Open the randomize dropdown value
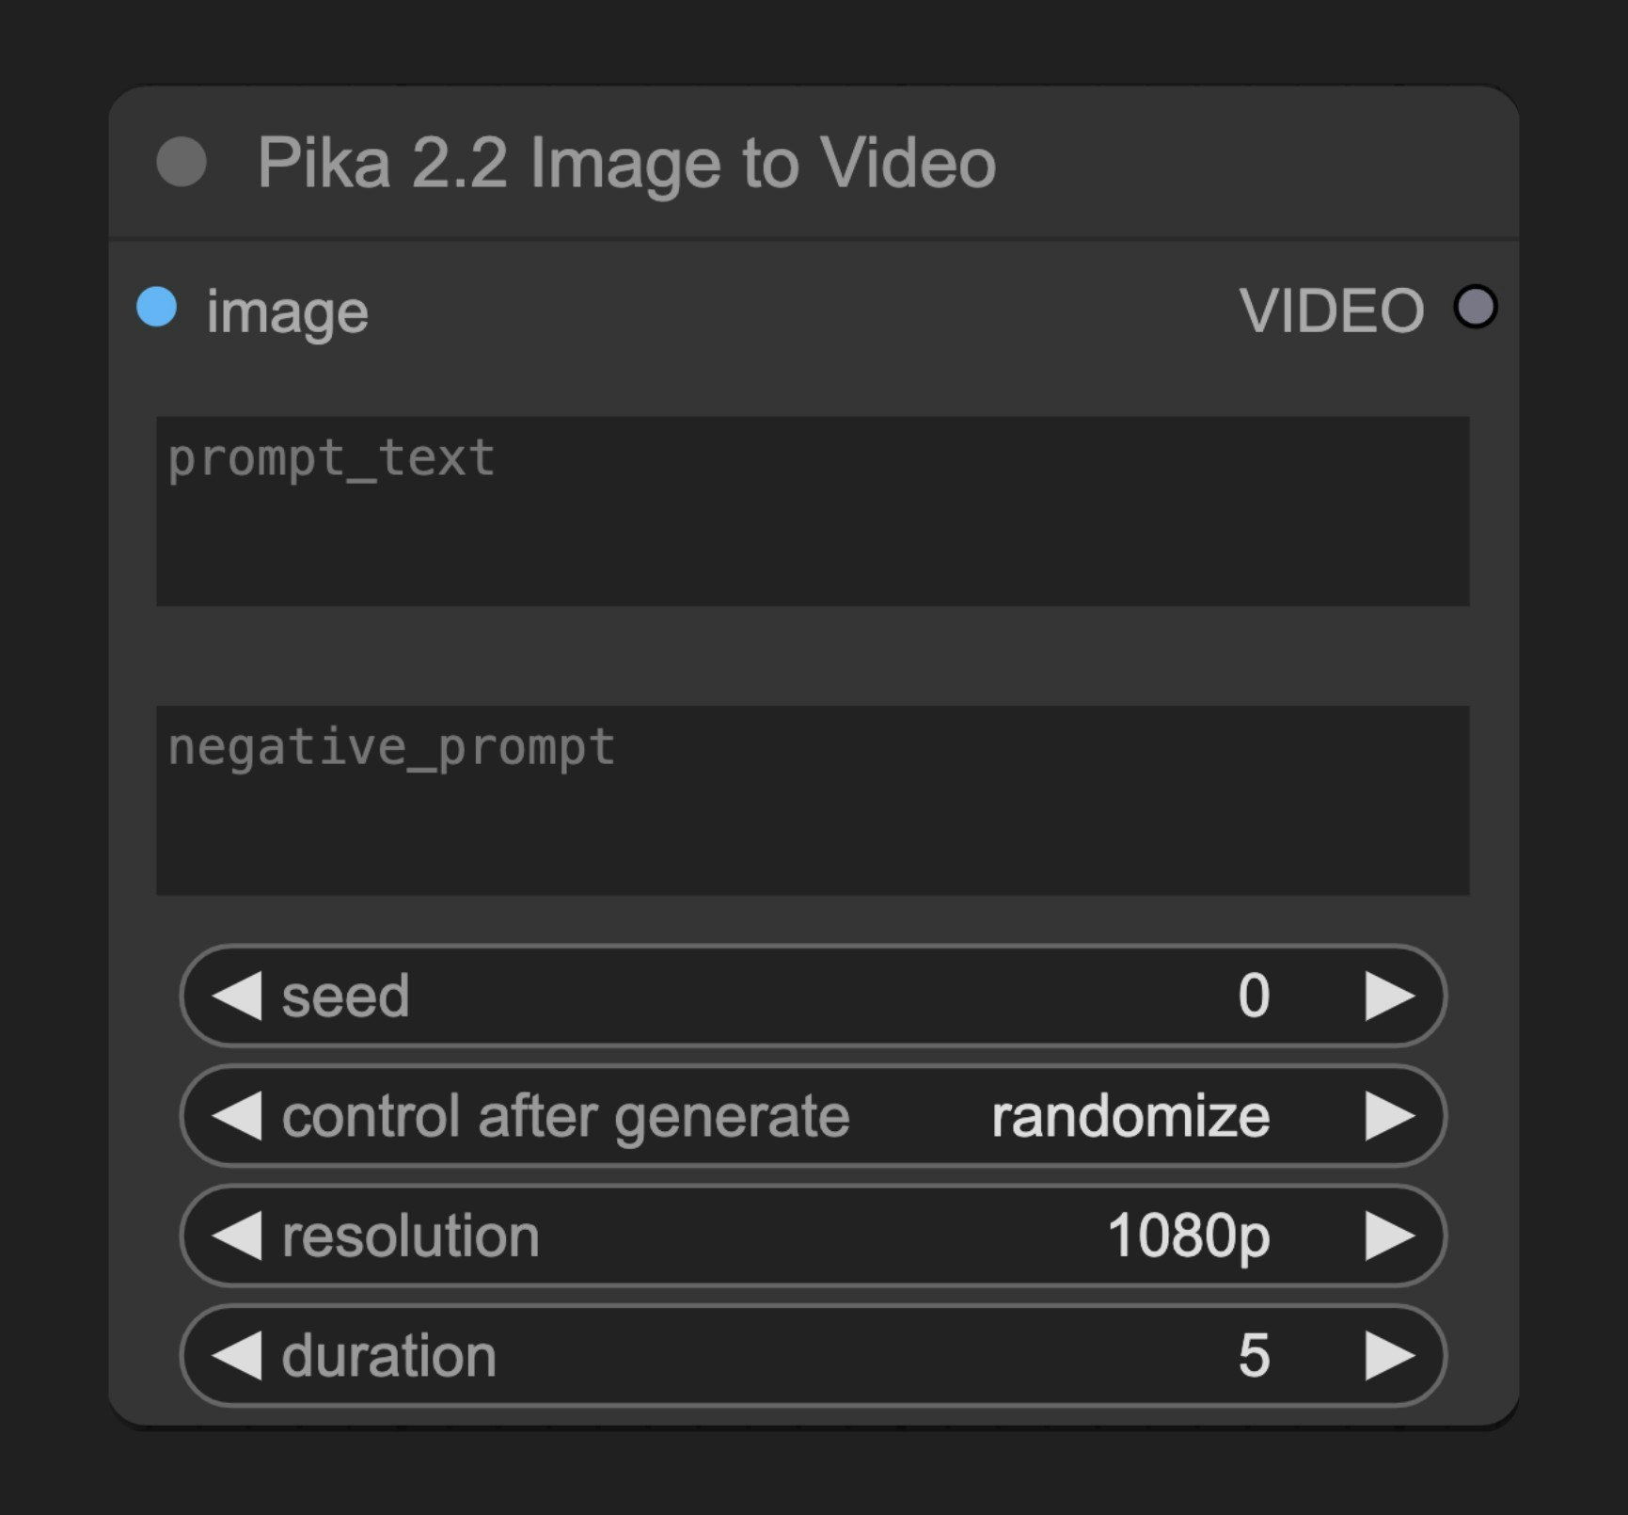 click(x=1130, y=1116)
